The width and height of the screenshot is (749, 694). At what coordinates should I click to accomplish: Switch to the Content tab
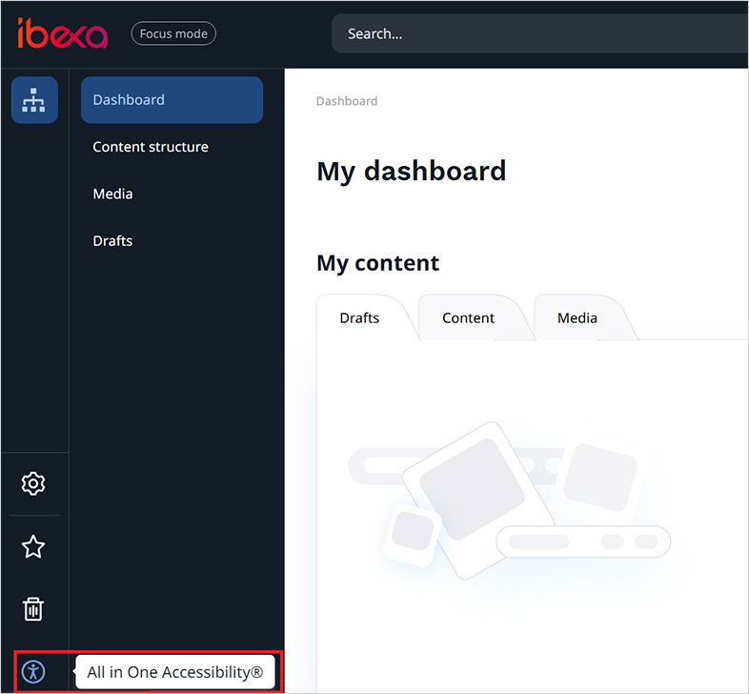coord(468,317)
